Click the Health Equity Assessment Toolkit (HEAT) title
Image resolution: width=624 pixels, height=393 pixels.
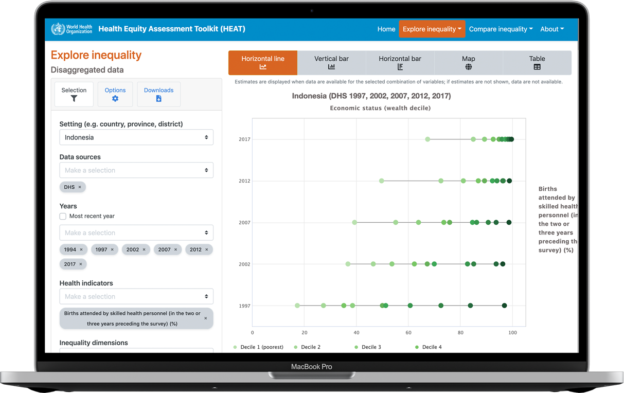point(172,29)
